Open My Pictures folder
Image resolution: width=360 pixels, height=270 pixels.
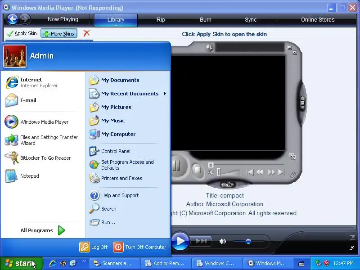(110, 107)
